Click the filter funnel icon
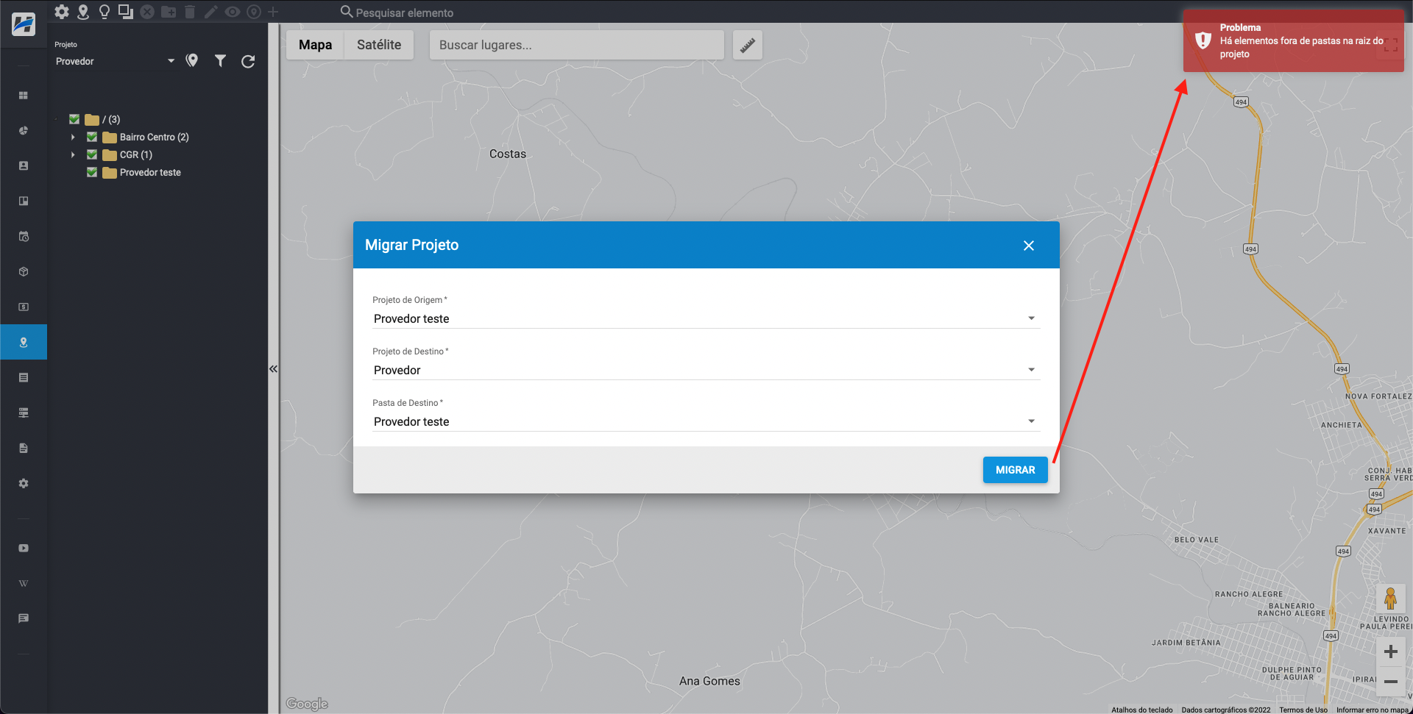 [x=220, y=61]
